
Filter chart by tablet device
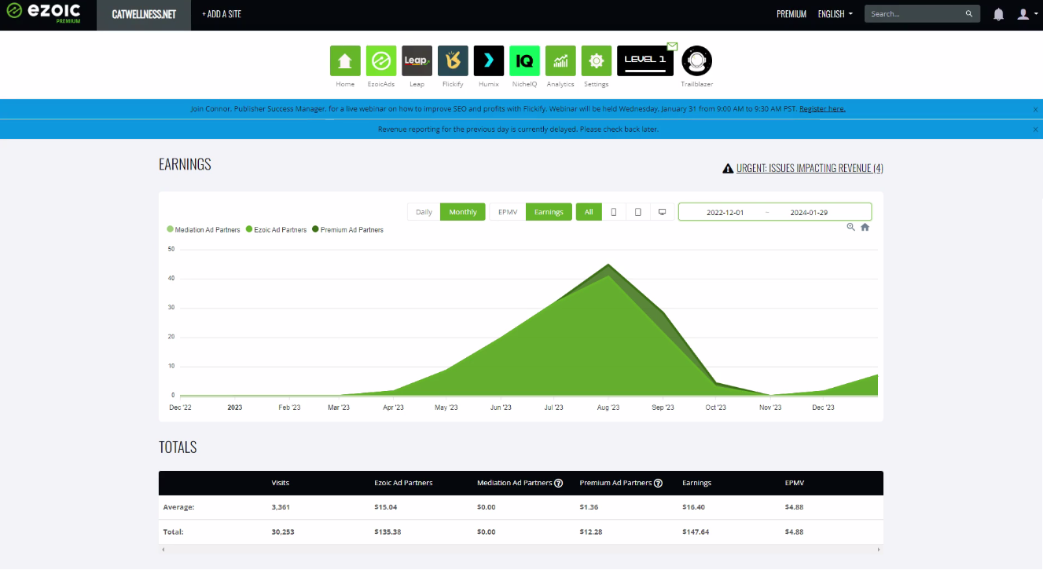(x=638, y=212)
